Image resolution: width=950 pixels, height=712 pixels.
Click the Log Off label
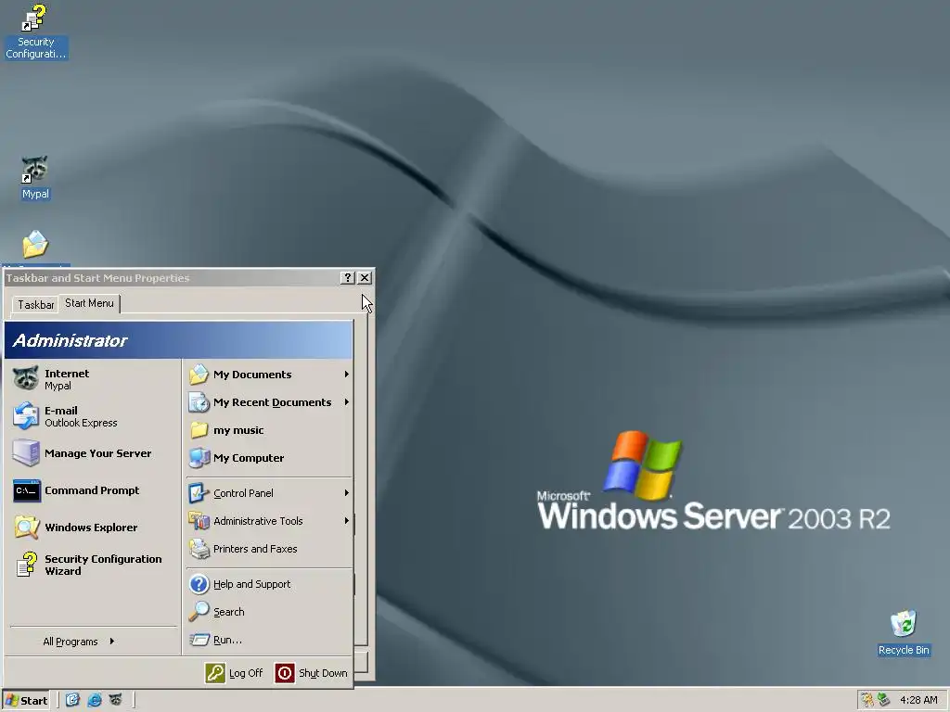pos(246,673)
